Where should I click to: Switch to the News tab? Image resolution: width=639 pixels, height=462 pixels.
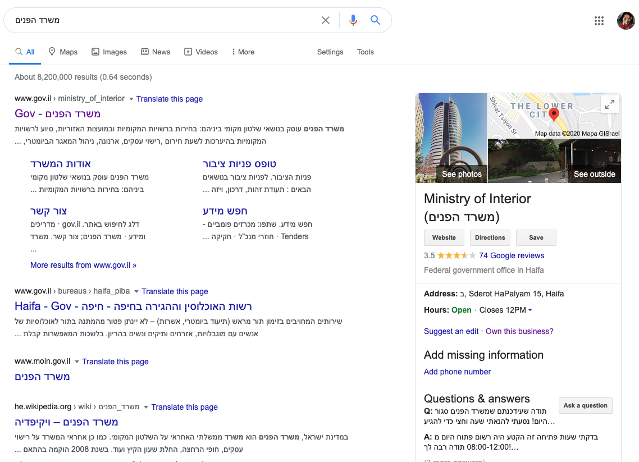[156, 52]
